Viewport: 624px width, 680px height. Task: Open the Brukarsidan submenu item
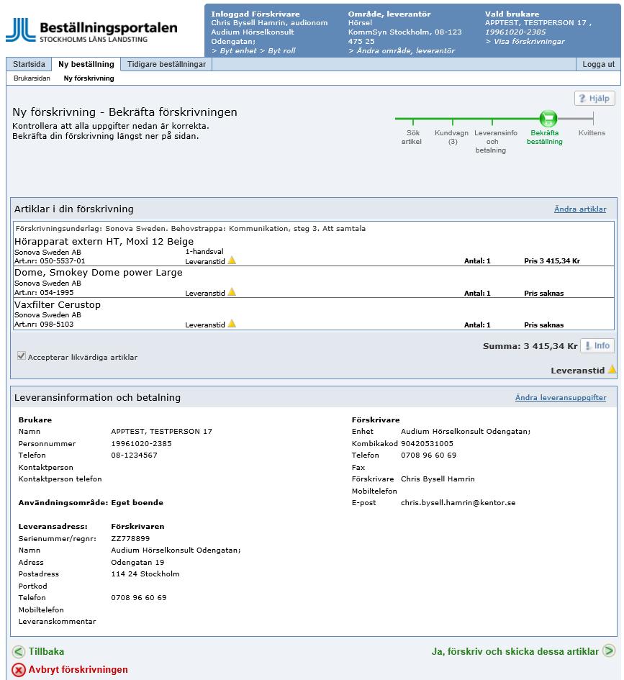point(32,78)
